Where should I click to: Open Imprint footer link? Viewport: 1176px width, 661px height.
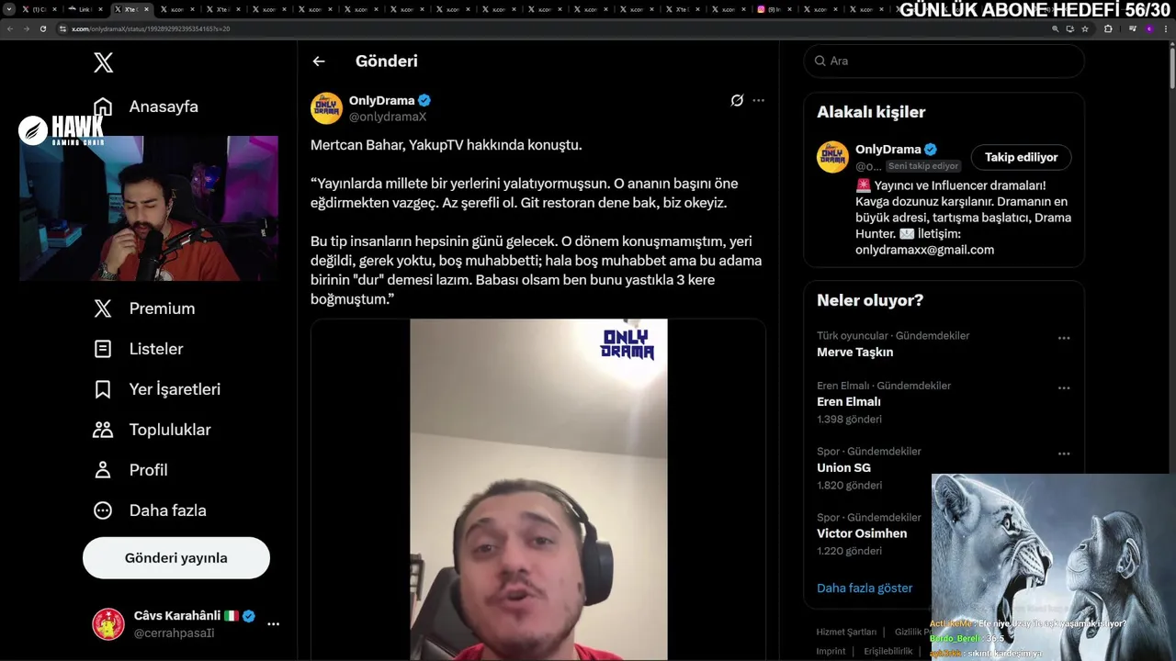[831, 651]
